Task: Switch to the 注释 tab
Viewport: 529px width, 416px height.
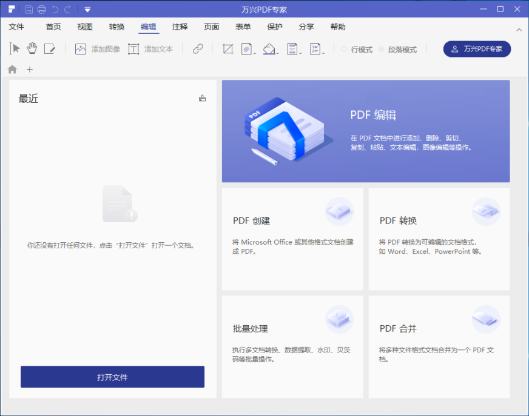Action: 180,27
